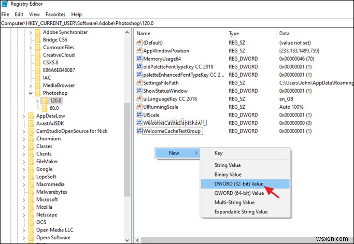Click the Name column header

(x=180, y=33)
